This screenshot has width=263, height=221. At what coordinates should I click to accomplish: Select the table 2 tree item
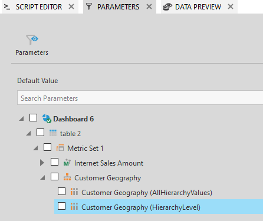[70, 134]
